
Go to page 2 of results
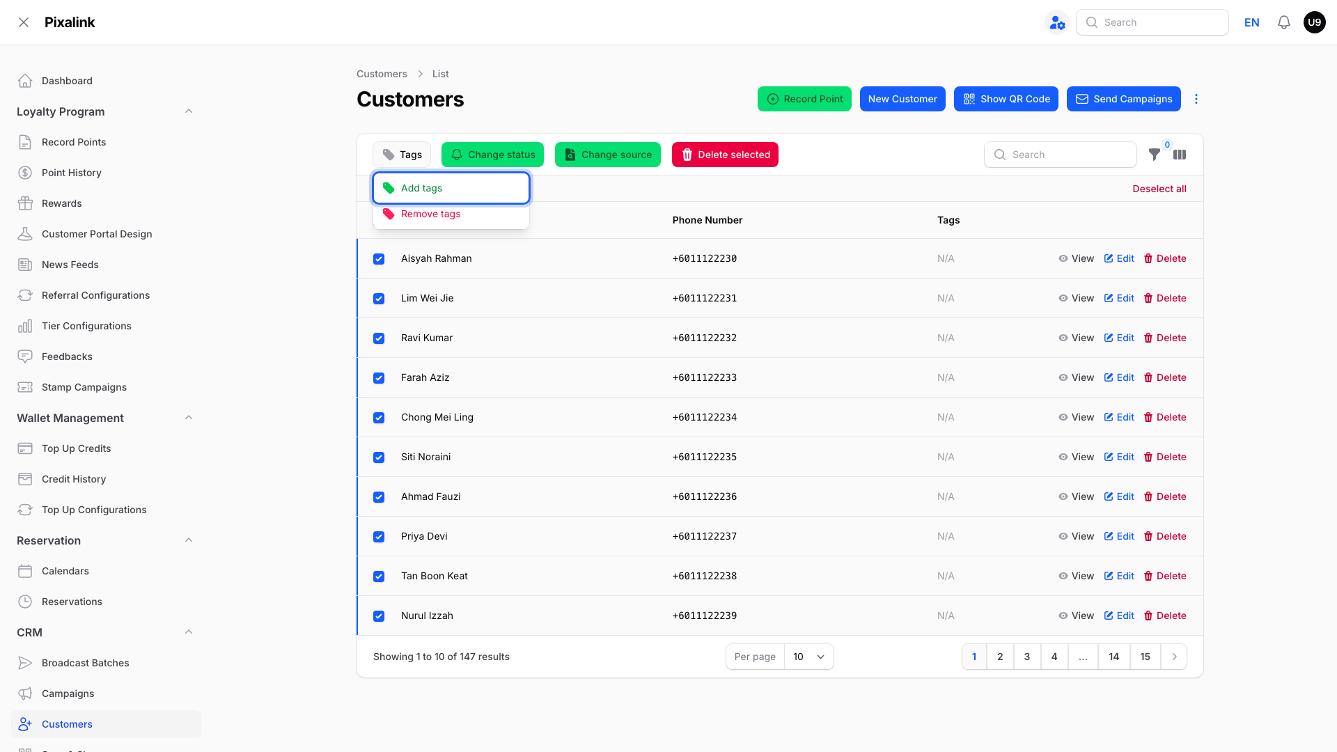point(1000,657)
